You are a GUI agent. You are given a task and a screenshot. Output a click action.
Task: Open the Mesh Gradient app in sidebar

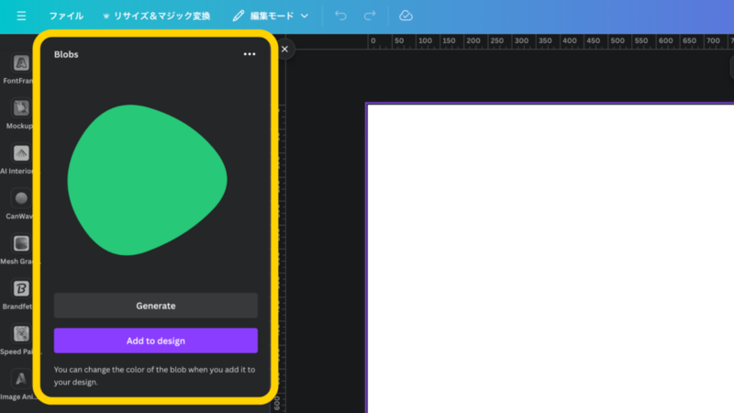pyautogui.click(x=20, y=249)
